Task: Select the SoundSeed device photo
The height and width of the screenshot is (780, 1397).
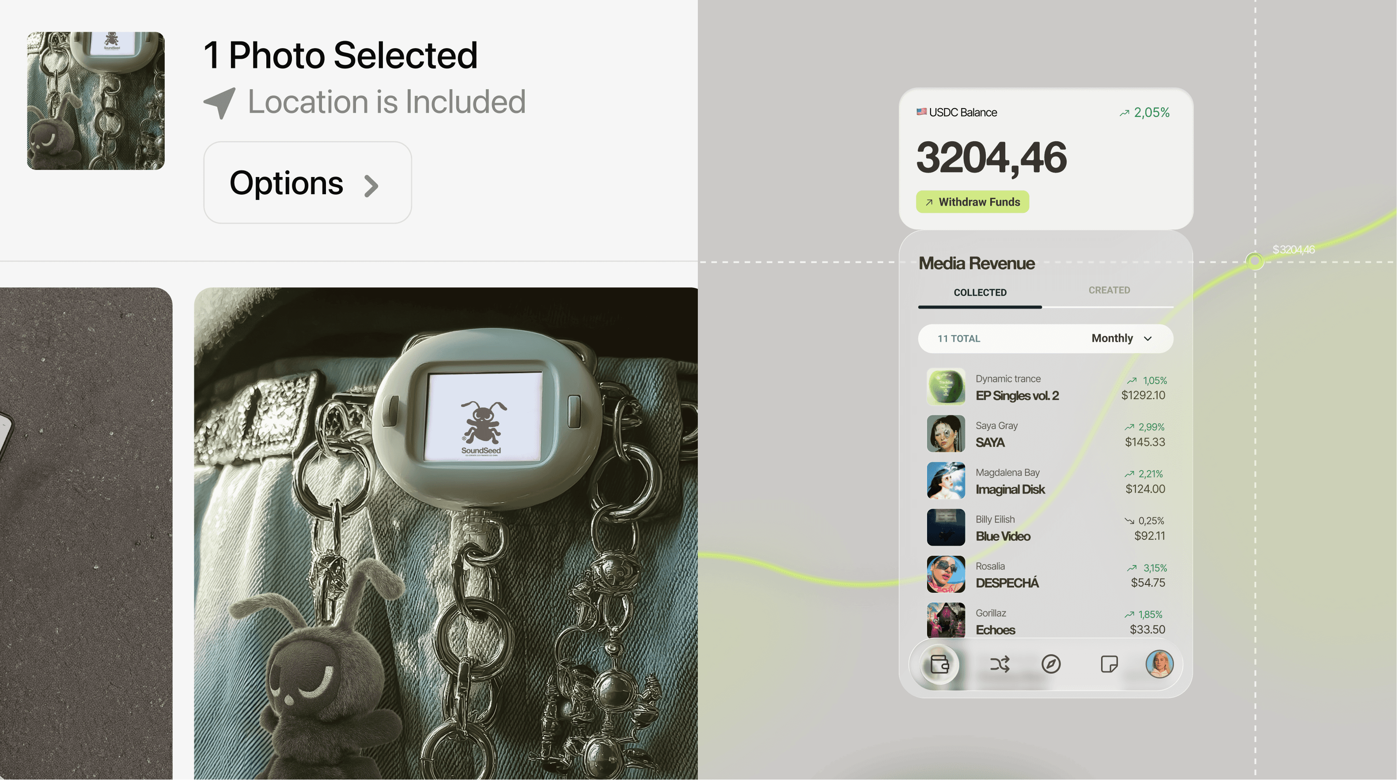Action: pyautogui.click(x=446, y=533)
